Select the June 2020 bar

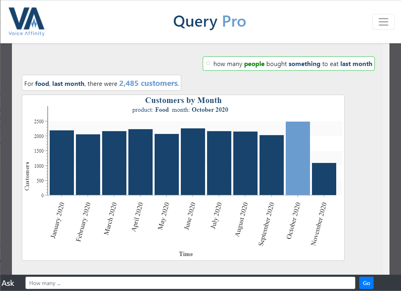(x=193, y=162)
